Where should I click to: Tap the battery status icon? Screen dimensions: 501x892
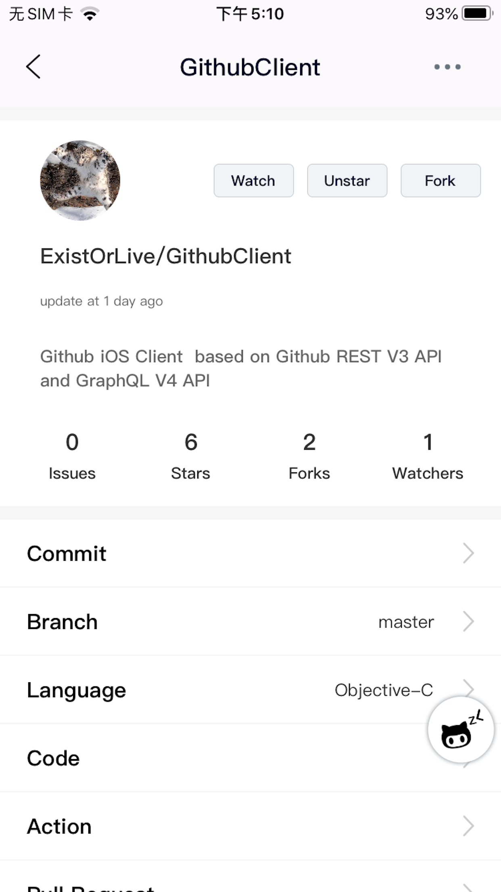point(478,14)
